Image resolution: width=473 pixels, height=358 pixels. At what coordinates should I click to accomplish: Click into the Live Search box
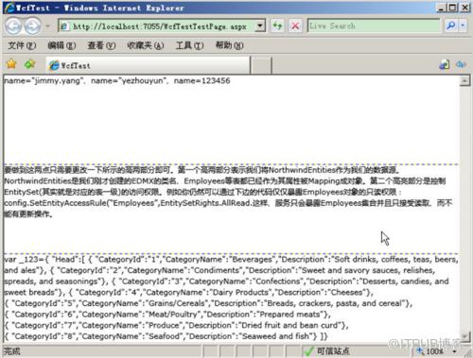(374, 26)
